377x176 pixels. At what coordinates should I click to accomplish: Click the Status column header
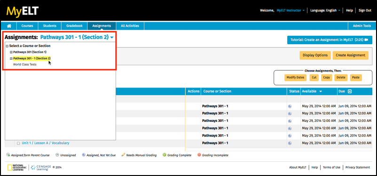(x=294, y=91)
